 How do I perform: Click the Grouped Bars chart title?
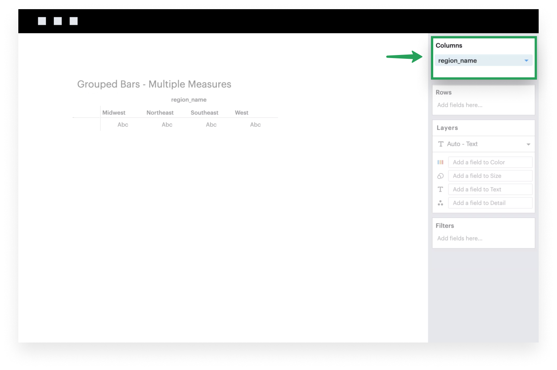tap(154, 84)
